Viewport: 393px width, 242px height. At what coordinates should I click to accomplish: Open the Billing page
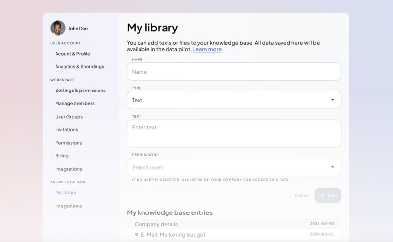click(62, 156)
